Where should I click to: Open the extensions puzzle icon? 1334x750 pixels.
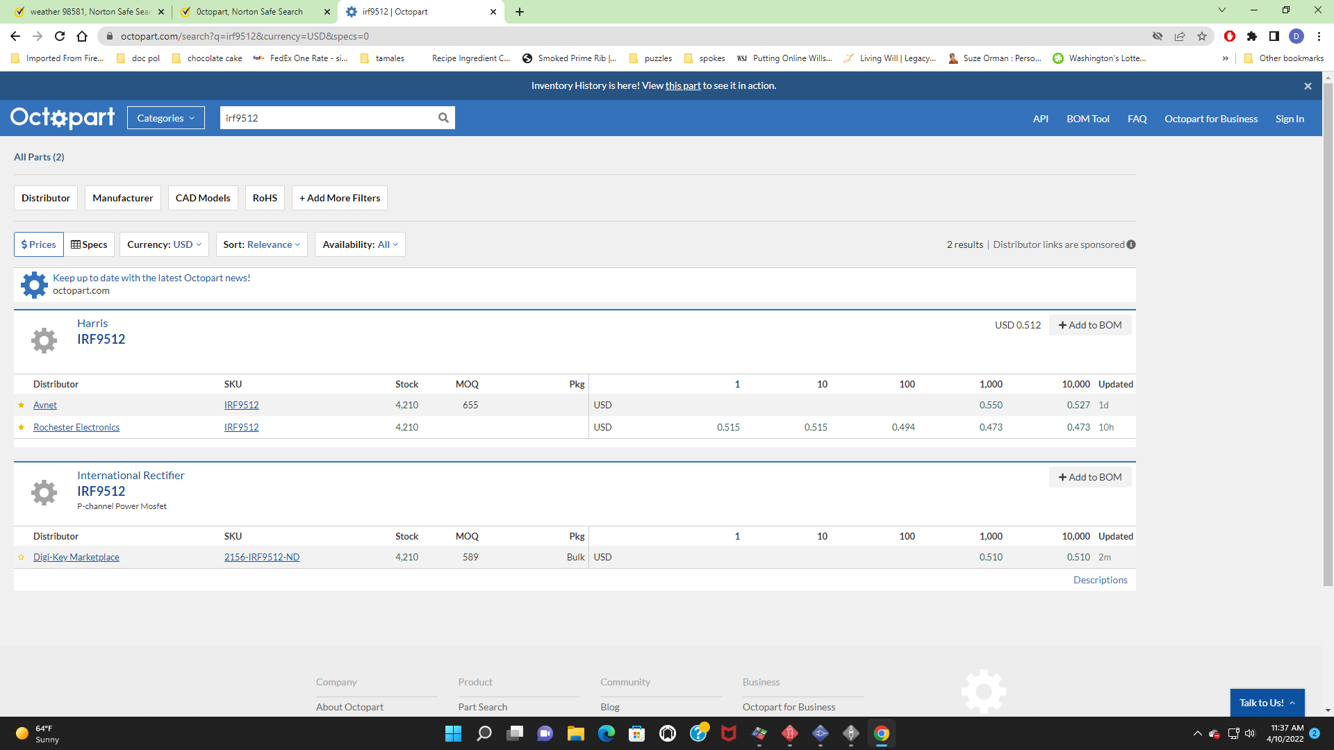pyautogui.click(x=1252, y=36)
